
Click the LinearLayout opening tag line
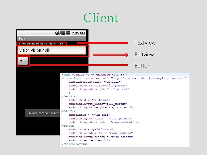[124, 78]
